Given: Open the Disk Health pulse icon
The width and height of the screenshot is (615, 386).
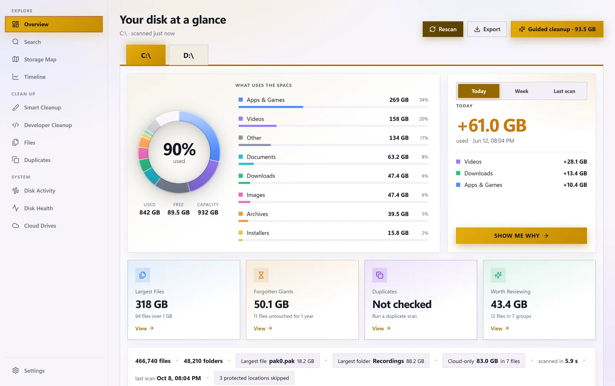Looking at the screenshot, I should click(x=15, y=208).
